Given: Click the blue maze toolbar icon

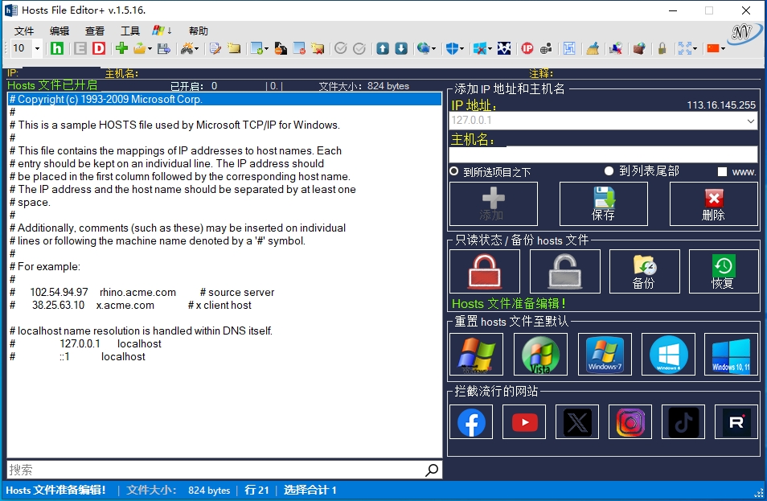Looking at the screenshot, I should [569, 48].
